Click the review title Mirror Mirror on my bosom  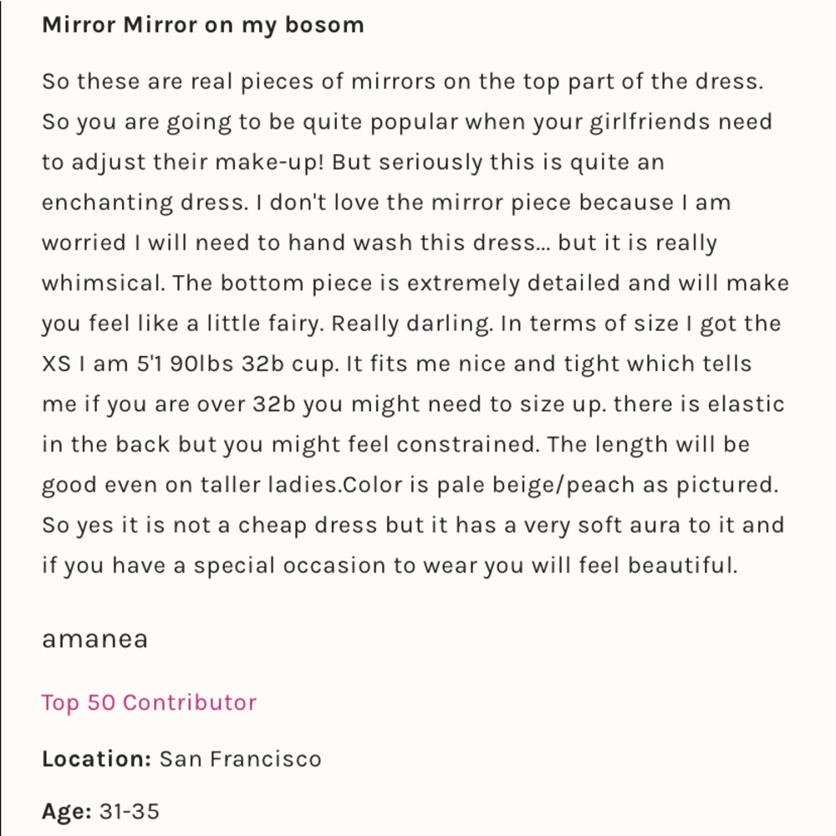(202, 24)
